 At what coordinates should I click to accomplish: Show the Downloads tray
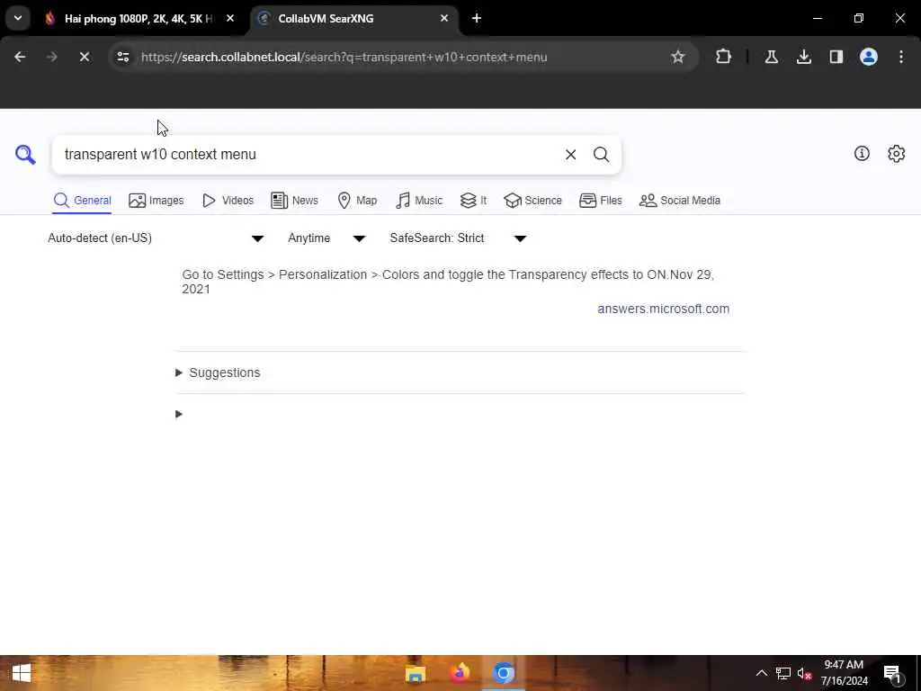click(x=803, y=57)
